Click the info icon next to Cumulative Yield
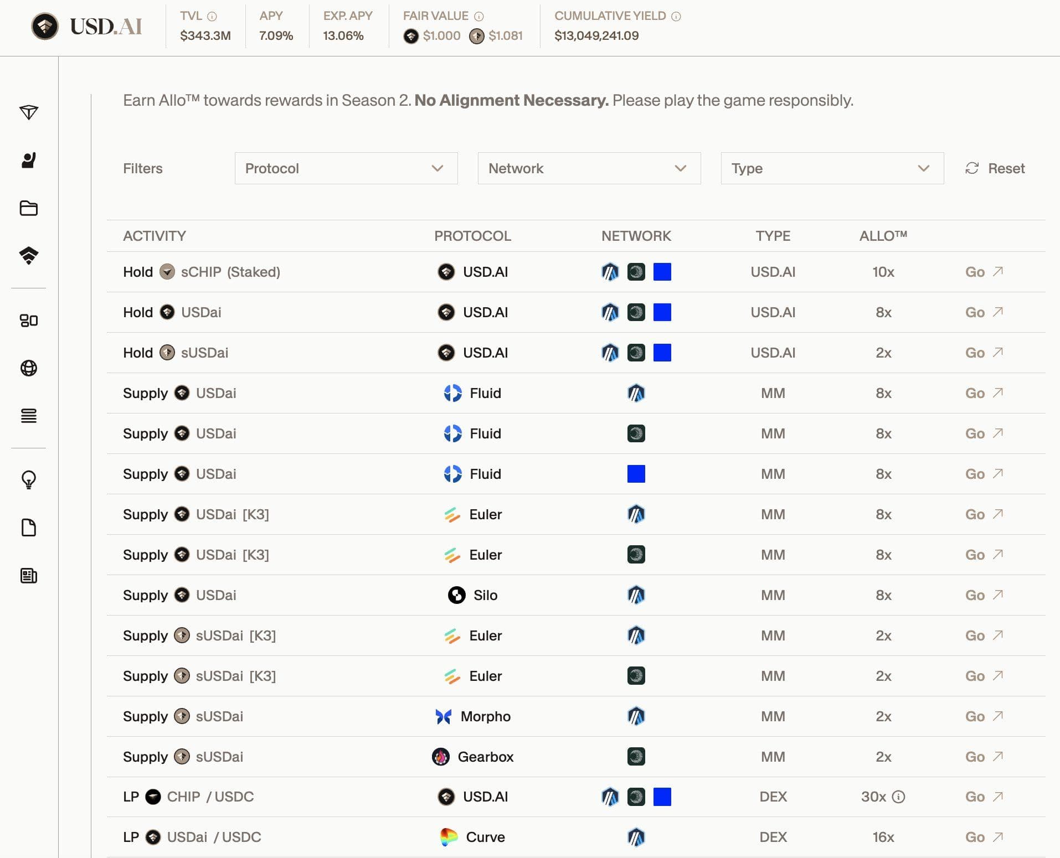This screenshot has width=1060, height=858. (x=676, y=17)
